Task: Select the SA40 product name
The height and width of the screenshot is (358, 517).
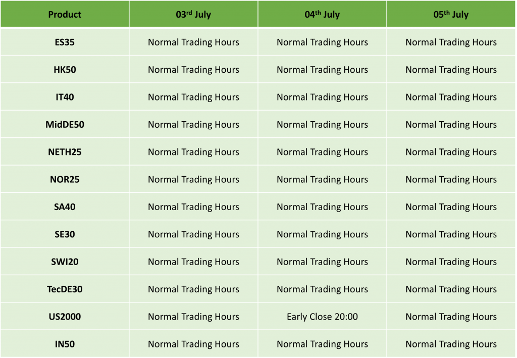Action: pos(65,207)
